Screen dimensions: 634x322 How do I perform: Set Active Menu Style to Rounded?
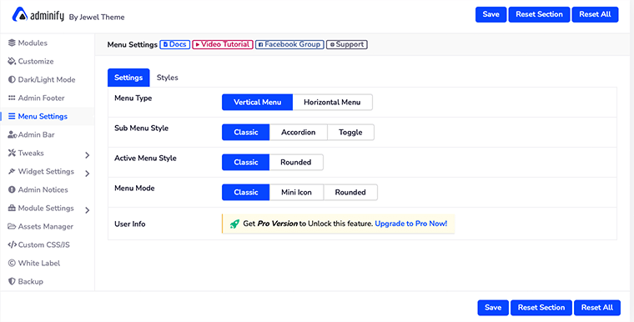(296, 162)
